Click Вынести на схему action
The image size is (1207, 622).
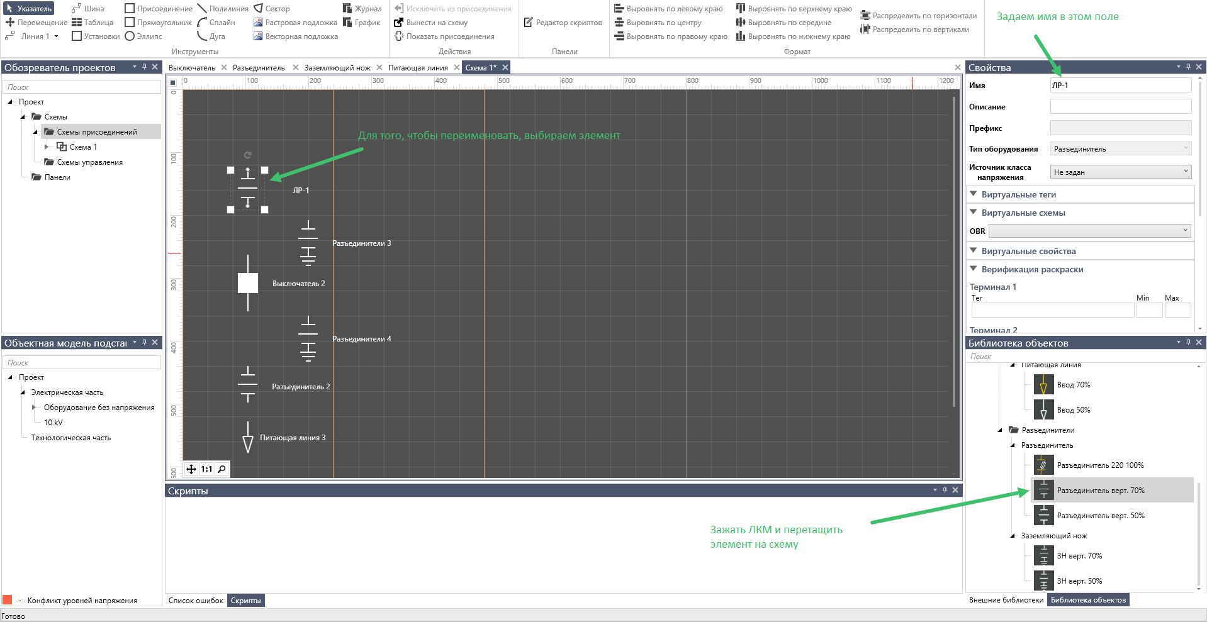tap(430, 23)
